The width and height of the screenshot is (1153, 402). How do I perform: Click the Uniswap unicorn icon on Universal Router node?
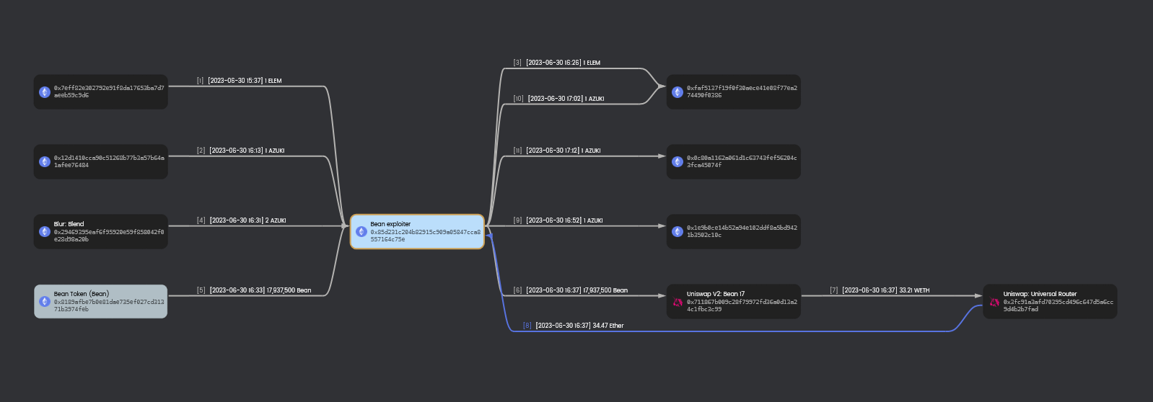pos(994,302)
